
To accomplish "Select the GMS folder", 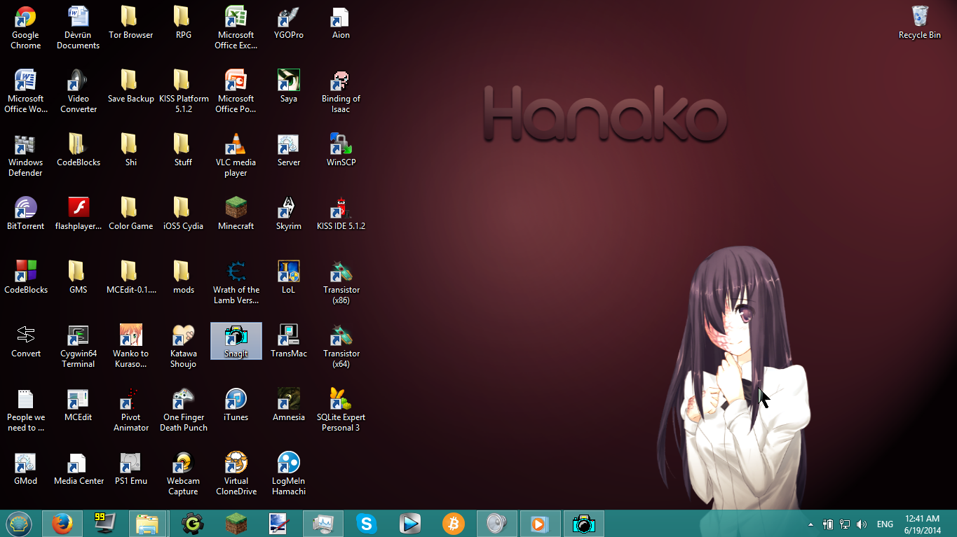I will pyautogui.click(x=79, y=278).
